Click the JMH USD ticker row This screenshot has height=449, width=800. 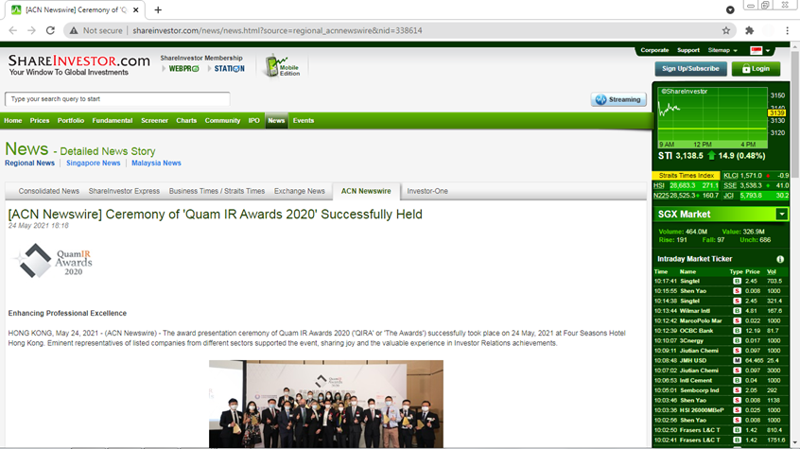(x=721, y=360)
